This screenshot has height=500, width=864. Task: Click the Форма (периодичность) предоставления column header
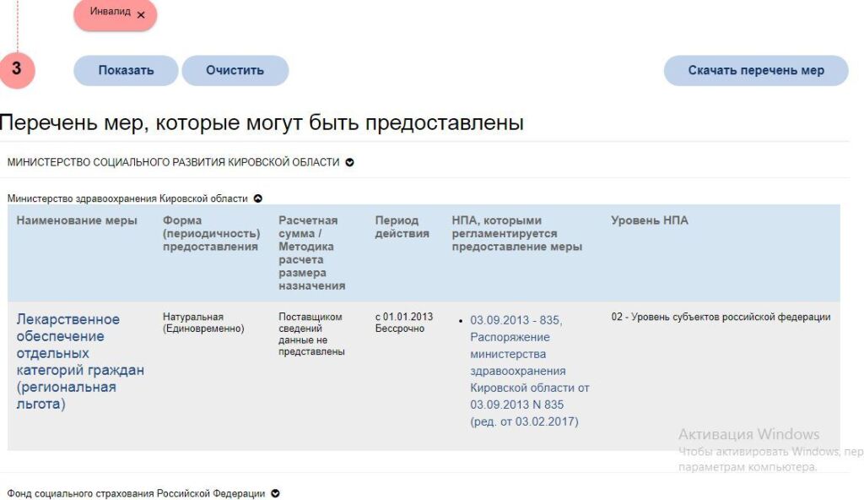[210, 233]
